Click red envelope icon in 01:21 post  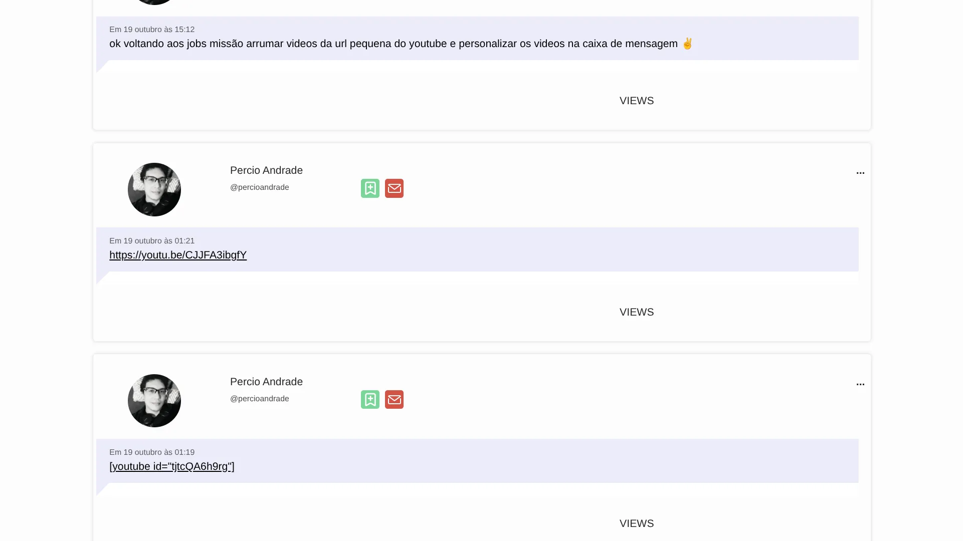394,188
